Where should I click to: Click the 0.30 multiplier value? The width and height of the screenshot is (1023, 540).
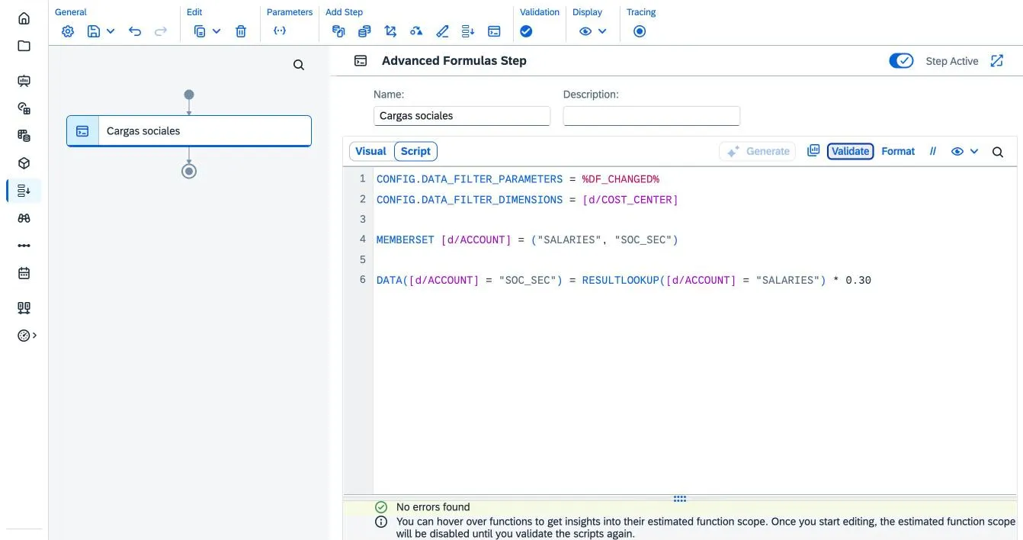click(x=858, y=280)
